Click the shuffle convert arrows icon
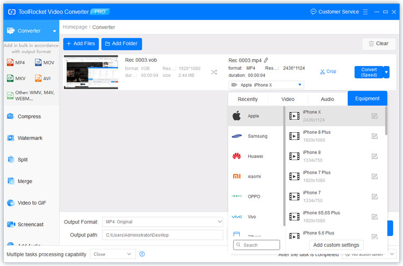This screenshot has height=266, width=403. point(214,72)
